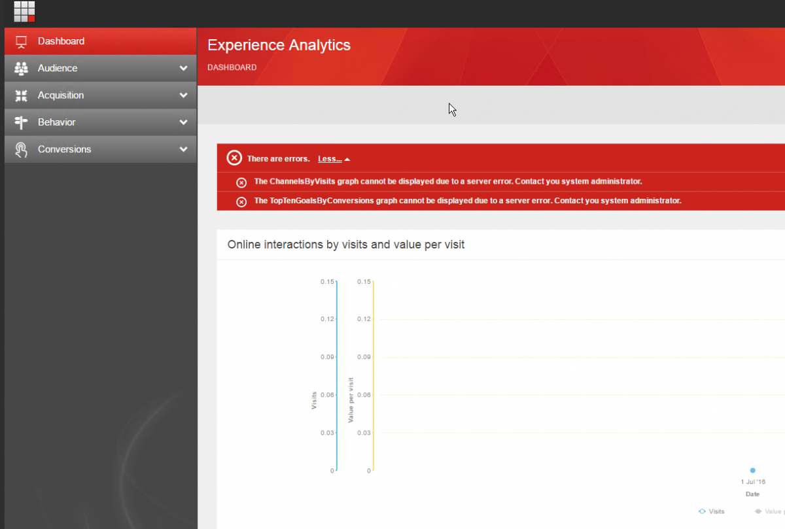Click the Audience people group icon
This screenshot has width=785, height=529.
click(21, 68)
